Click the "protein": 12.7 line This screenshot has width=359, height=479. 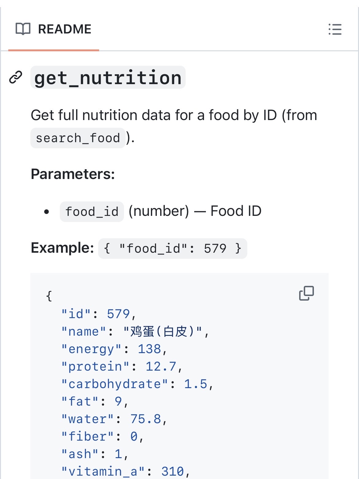coord(122,367)
